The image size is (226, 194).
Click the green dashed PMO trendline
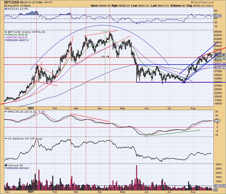pos(172,133)
